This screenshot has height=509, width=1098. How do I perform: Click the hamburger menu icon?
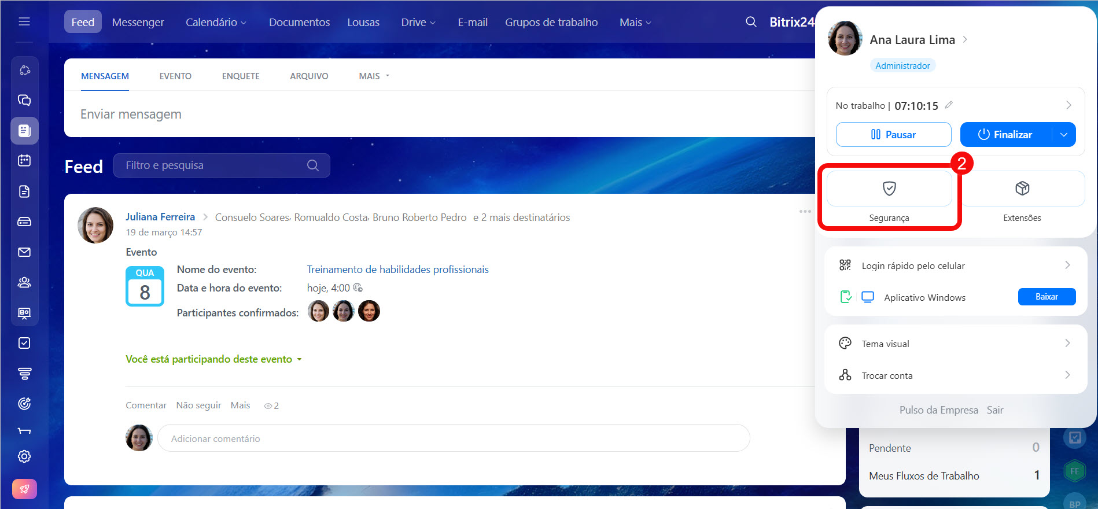[x=24, y=22]
